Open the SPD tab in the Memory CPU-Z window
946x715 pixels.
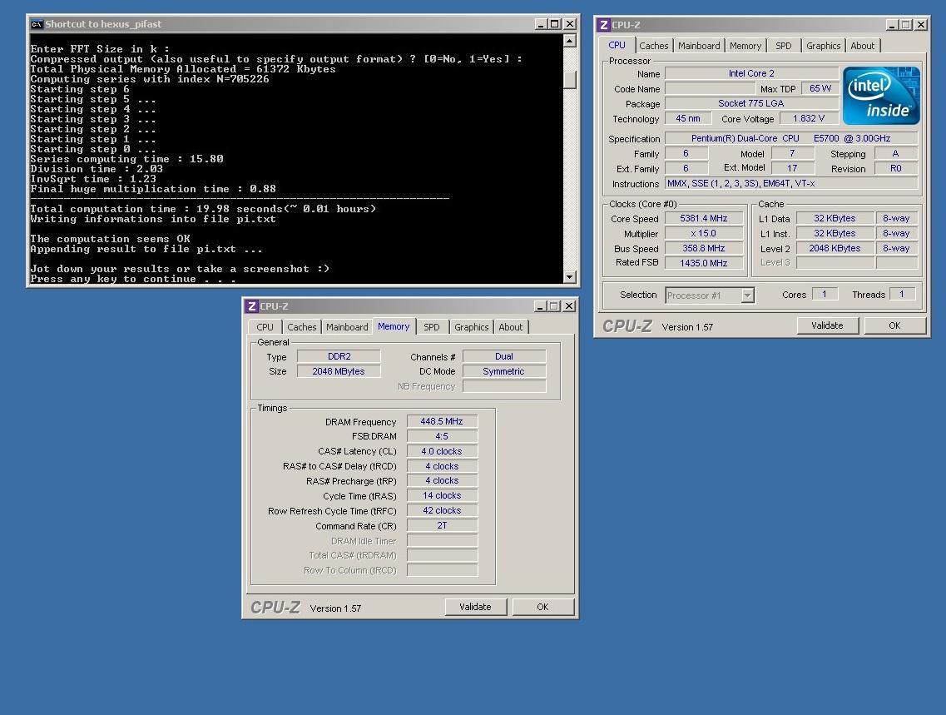coord(431,327)
